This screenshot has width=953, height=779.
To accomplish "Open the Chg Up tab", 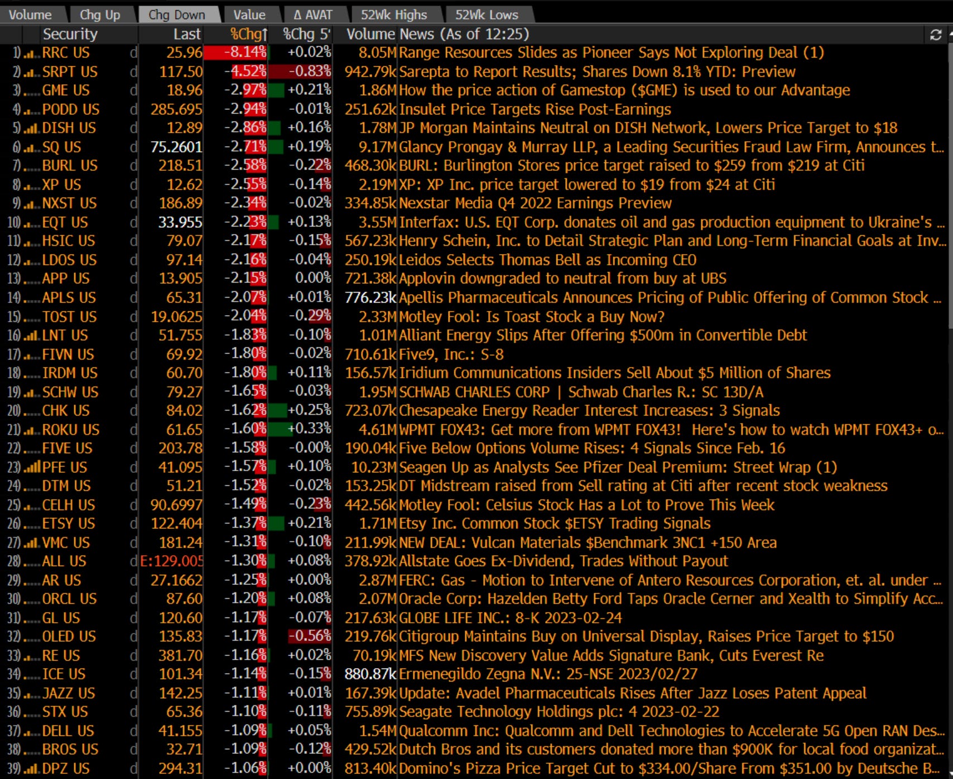I will [x=100, y=14].
